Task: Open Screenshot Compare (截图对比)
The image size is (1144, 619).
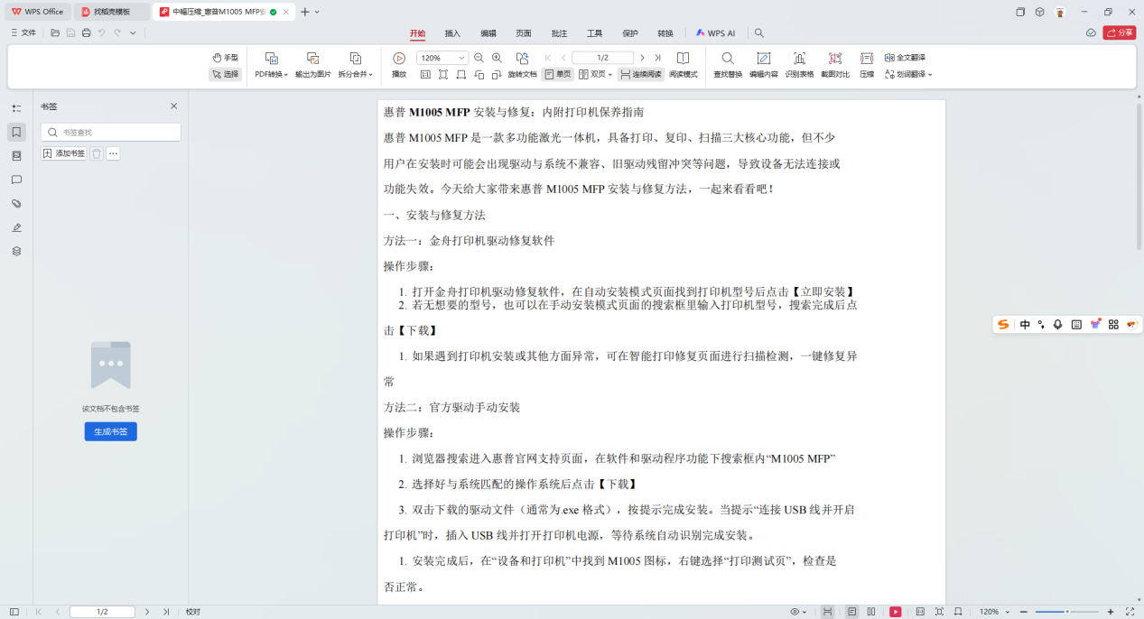Action: tap(835, 65)
